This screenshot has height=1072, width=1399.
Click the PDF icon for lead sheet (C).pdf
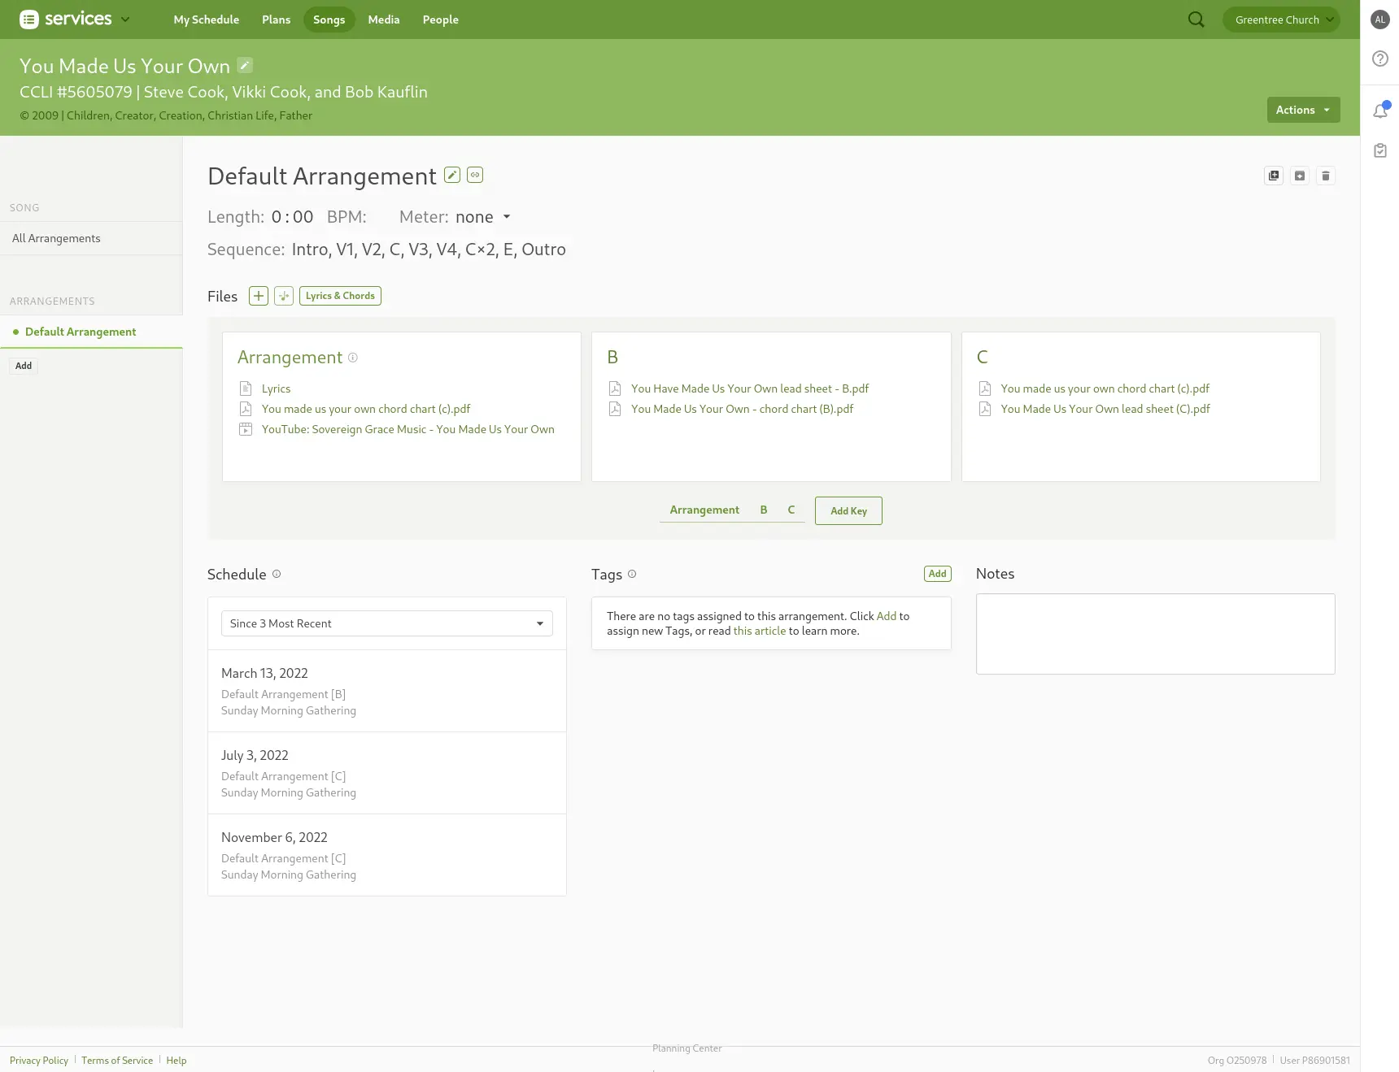985,409
